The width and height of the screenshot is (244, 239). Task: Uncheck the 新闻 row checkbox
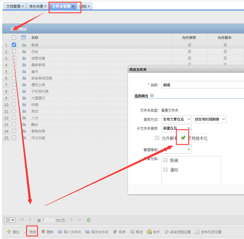pyautogui.click(x=14, y=45)
